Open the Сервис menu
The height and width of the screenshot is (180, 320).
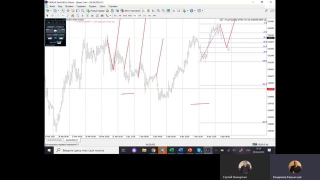click(x=92, y=6)
